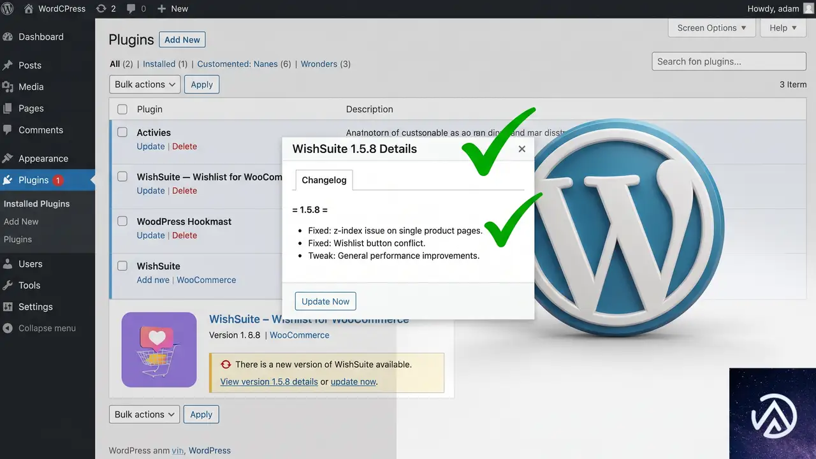This screenshot has height=459, width=816.
Task: Click the Settings icon in the sidebar
Action: coord(8,307)
